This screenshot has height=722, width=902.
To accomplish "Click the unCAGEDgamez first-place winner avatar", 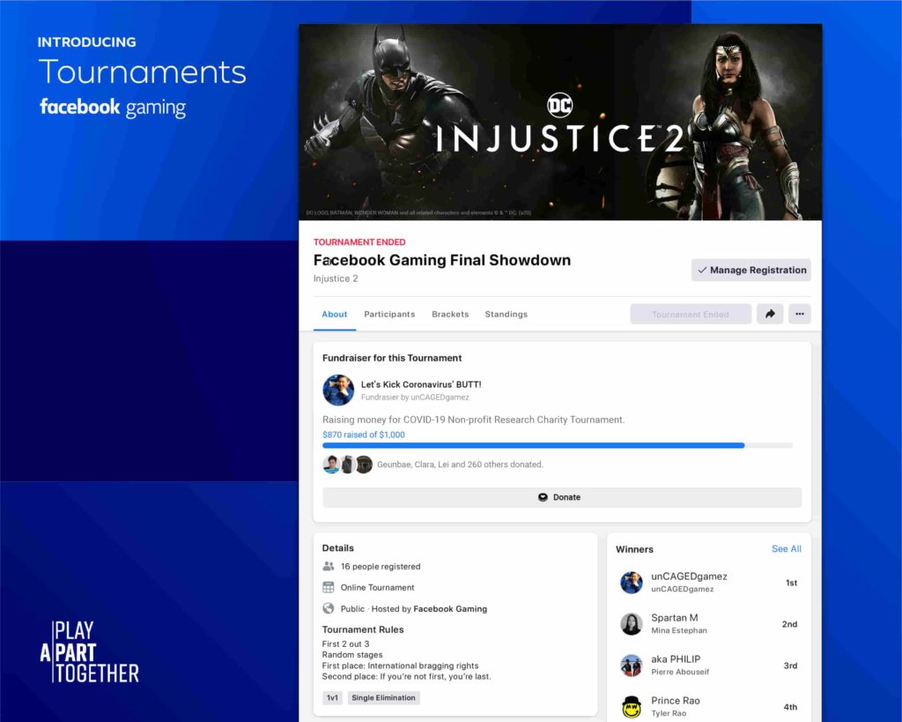I will [631, 583].
